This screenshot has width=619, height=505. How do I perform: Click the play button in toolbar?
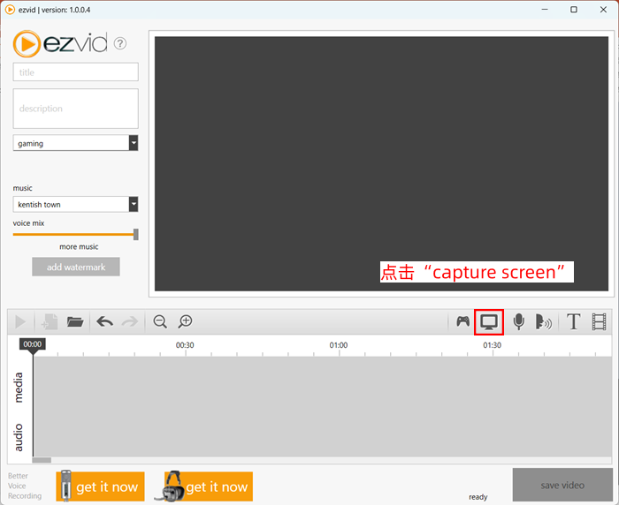pos(20,321)
